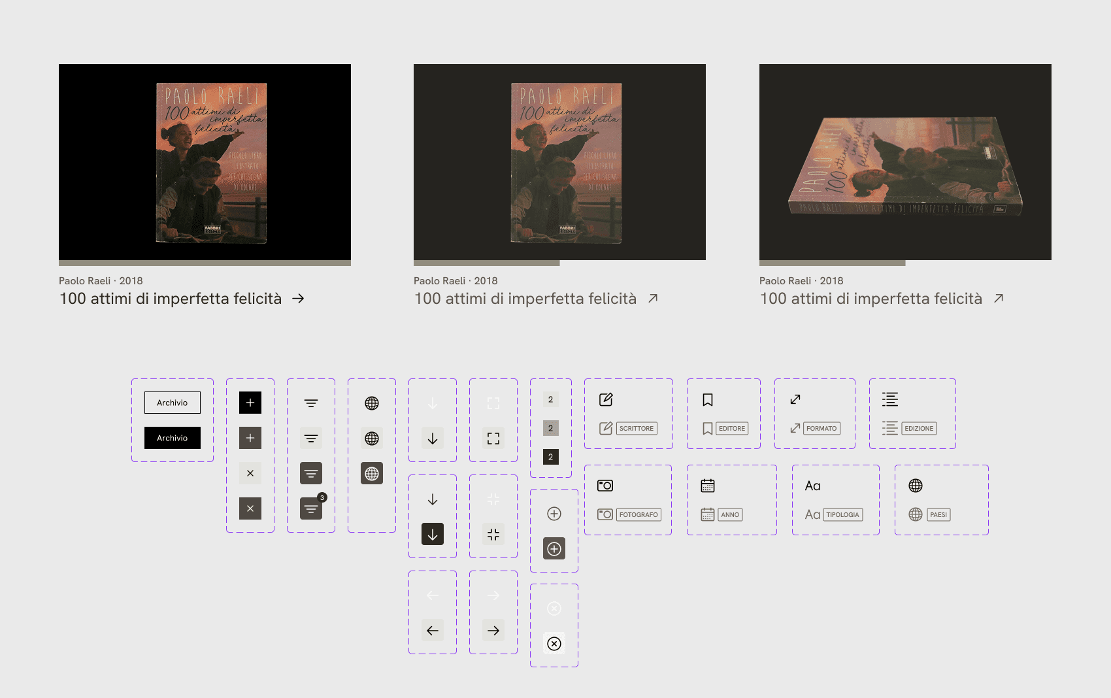
Task: Click the diagonal arrow beside the tilted book's title
Action: tap(999, 299)
